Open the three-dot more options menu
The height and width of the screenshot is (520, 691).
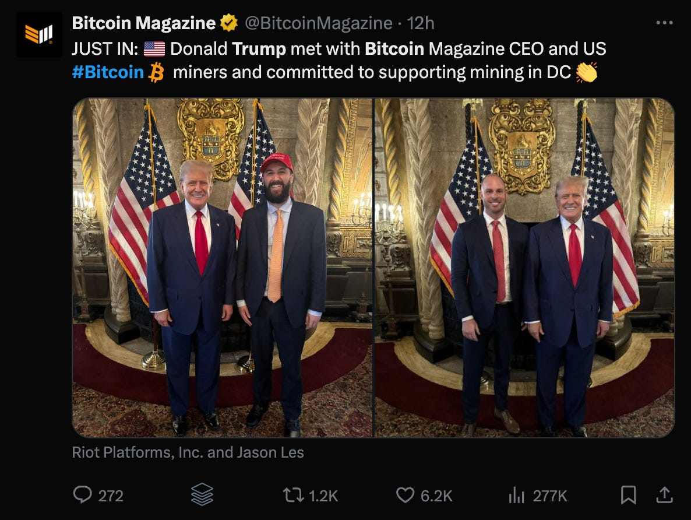coord(665,23)
